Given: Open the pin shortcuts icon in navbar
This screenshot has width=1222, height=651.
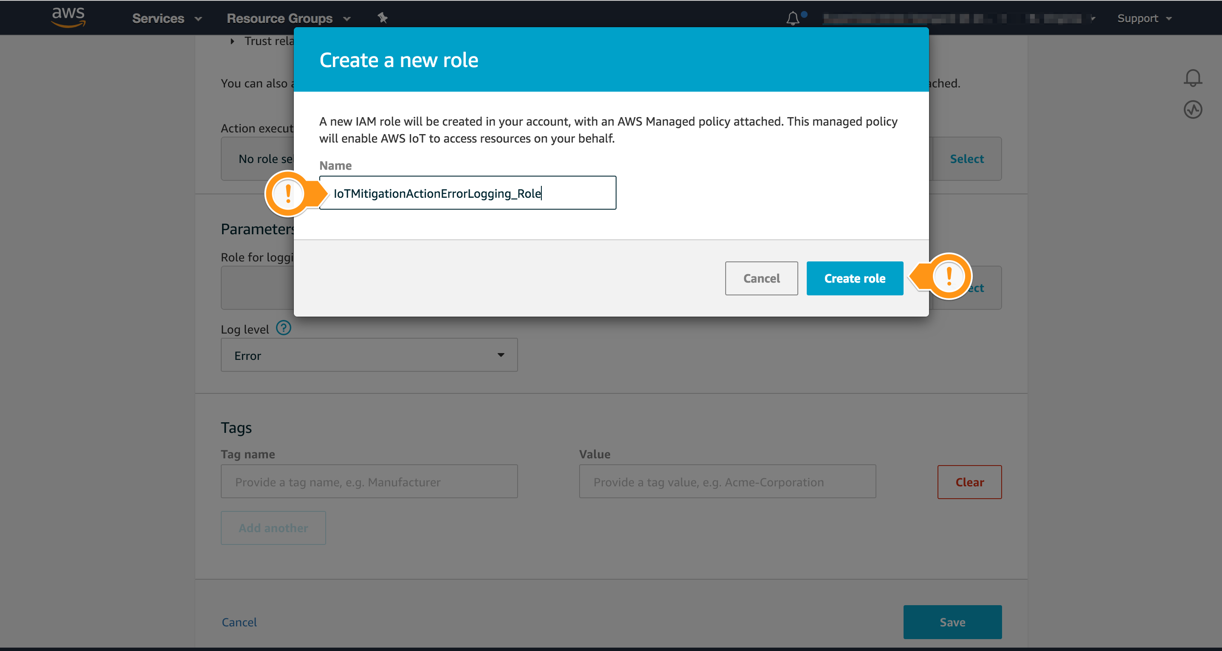Looking at the screenshot, I should [382, 18].
